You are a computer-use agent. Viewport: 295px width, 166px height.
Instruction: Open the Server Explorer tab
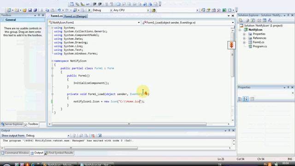(x=12, y=124)
